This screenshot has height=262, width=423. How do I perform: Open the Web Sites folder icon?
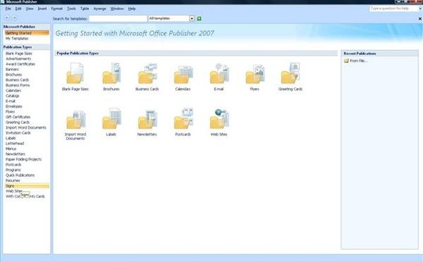coord(219,118)
